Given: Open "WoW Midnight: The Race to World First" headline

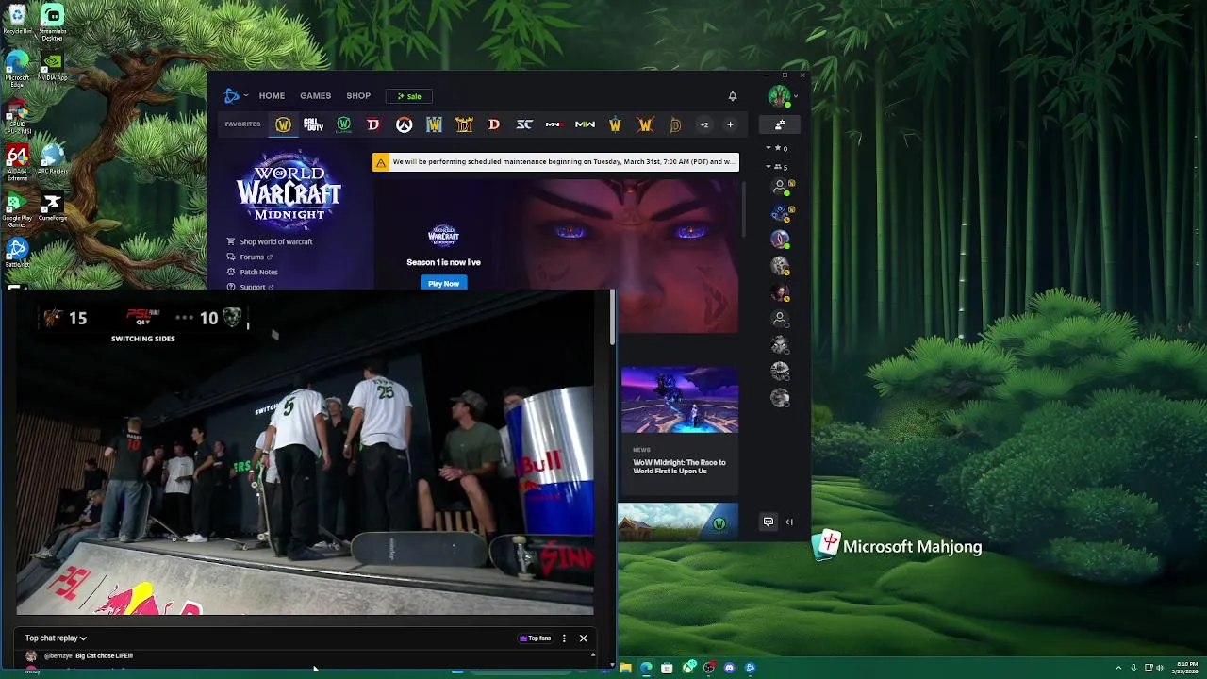Looking at the screenshot, I should click(x=679, y=467).
